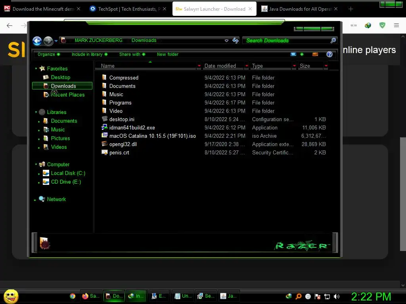Open Date modified filter arrow
Screen dimensions: 406x304
coord(247,66)
